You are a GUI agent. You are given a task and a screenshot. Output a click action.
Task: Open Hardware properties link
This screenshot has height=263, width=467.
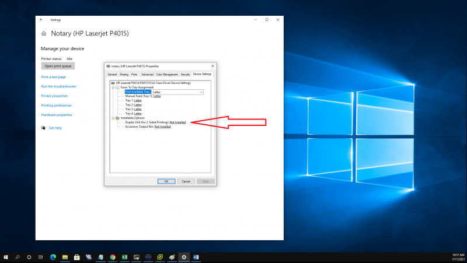click(x=57, y=115)
